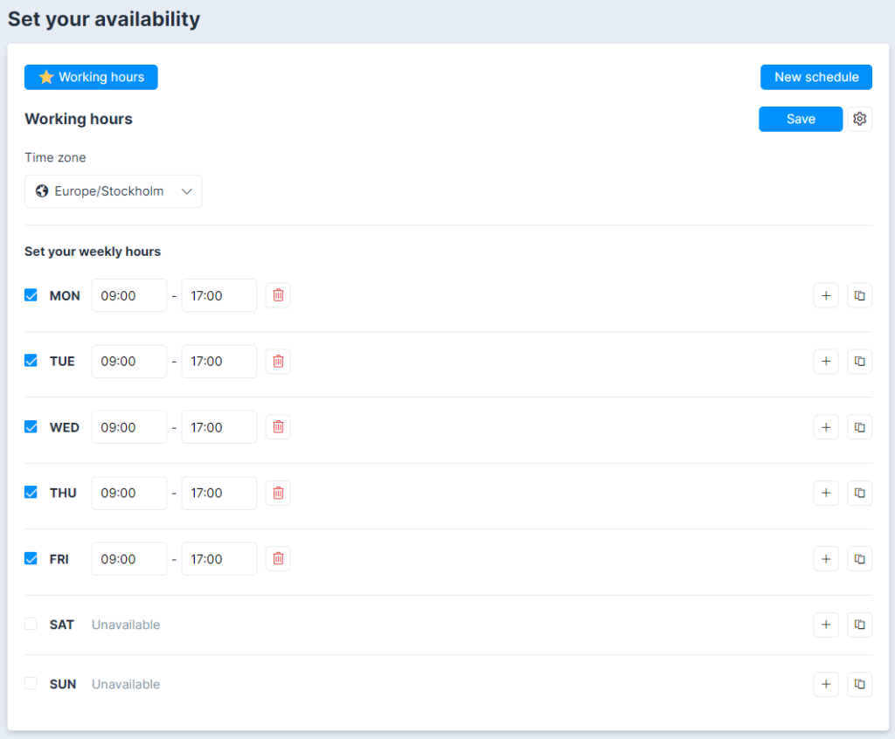Delete Tuesday's time slot with trash icon
This screenshot has height=739, width=895.
(x=278, y=362)
